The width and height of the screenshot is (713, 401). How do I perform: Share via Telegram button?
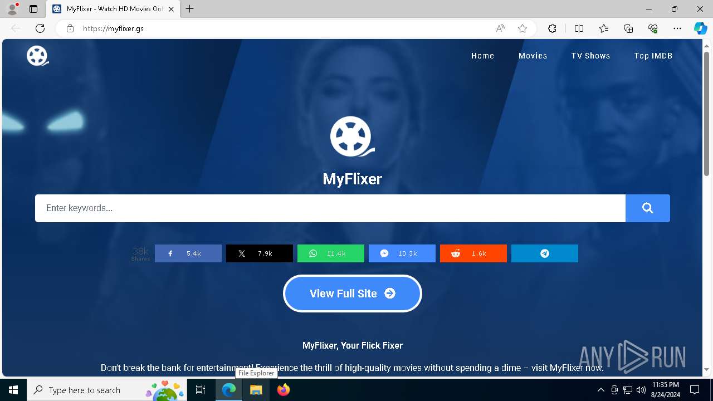click(x=545, y=253)
